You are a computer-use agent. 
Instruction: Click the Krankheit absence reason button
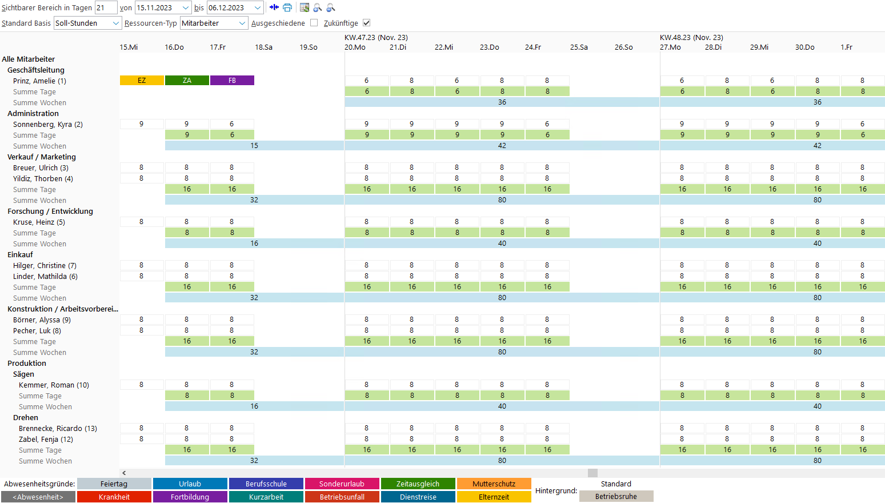[x=114, y=497]
